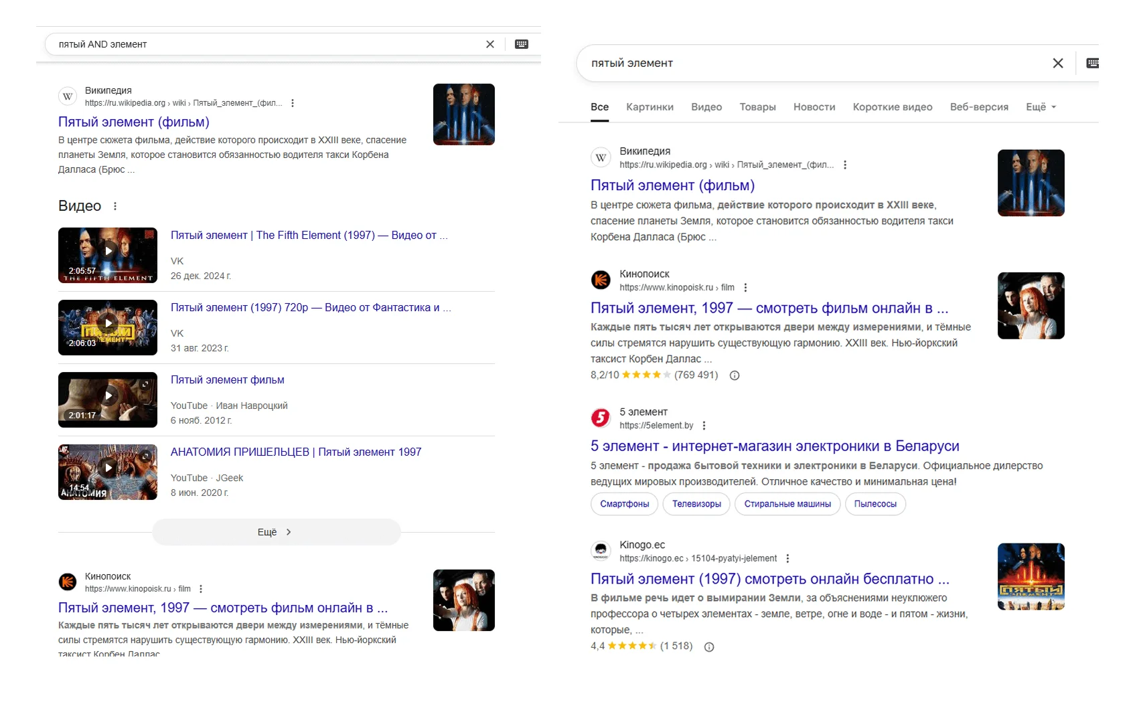Screen dimensions: 1135x702
Task: Select the Стиральные машины chip
Action: click(x=787, y=504)
